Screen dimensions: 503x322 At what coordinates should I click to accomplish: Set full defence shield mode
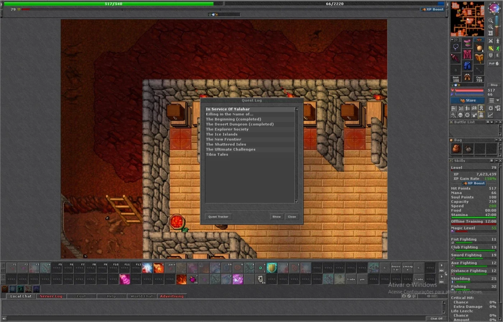click(491, 55)
